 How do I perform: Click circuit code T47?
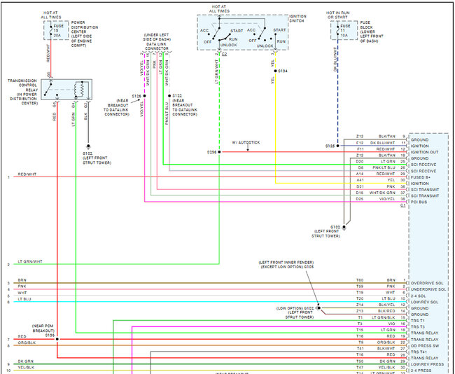tap(360, 368)
